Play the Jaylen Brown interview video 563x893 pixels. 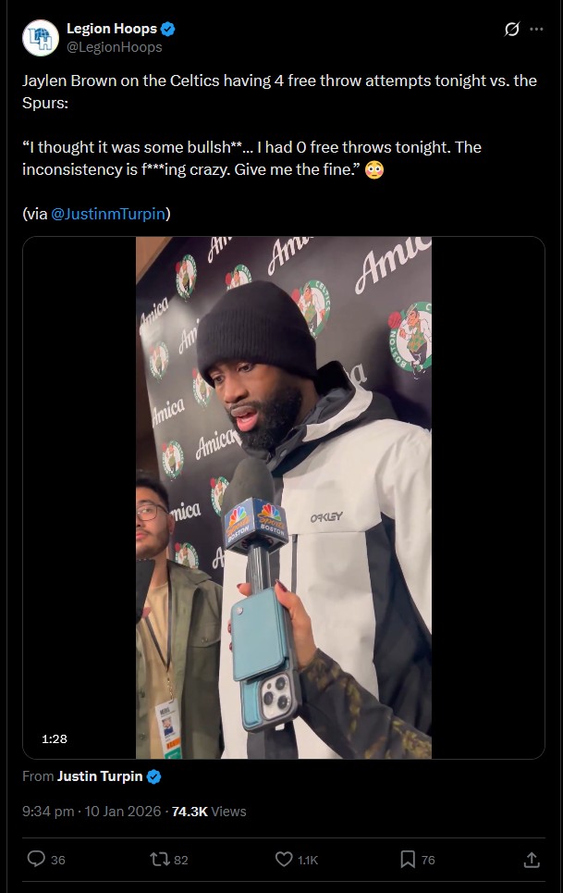[283, 497]
